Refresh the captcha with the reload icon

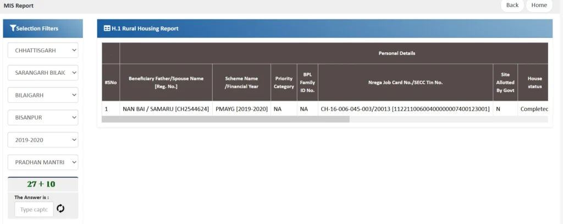click(60, 209)
